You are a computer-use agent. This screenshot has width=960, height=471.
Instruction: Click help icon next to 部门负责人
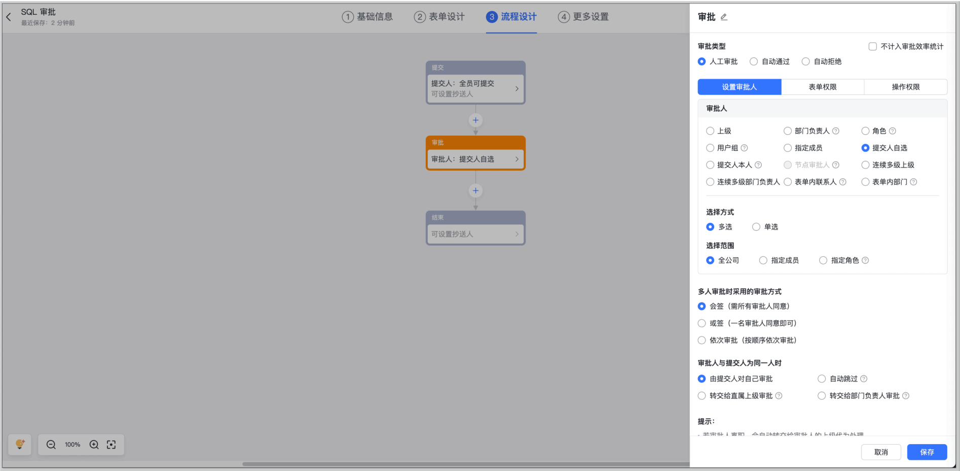click(836, 131)
